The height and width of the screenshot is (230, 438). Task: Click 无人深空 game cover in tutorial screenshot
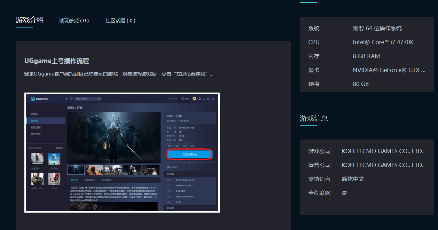(x=54, y=159)
